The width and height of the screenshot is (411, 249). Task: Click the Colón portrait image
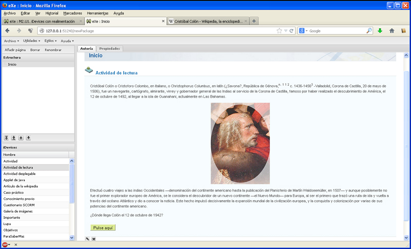[240, 143]
